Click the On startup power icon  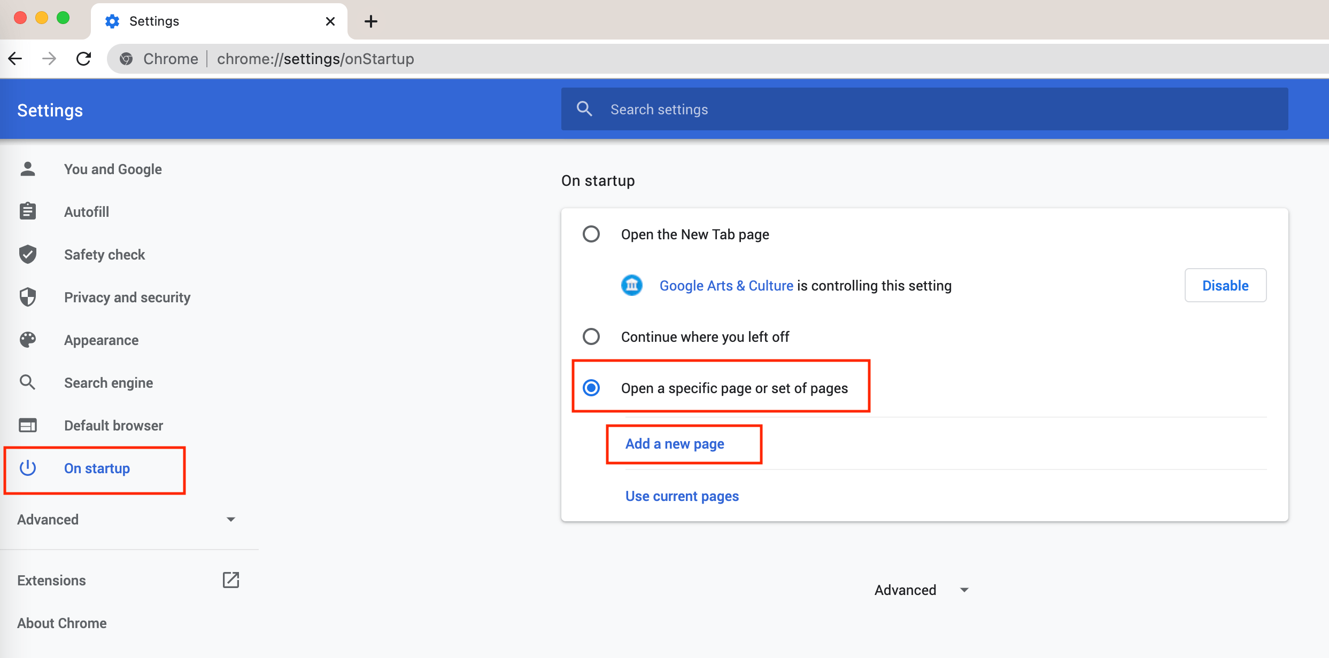(27, 468)
